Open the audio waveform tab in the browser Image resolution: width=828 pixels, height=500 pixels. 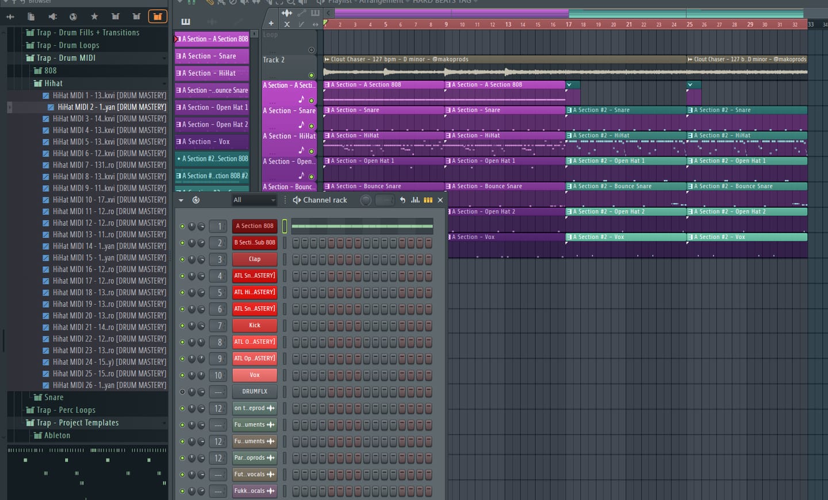[x=10, y=17]
